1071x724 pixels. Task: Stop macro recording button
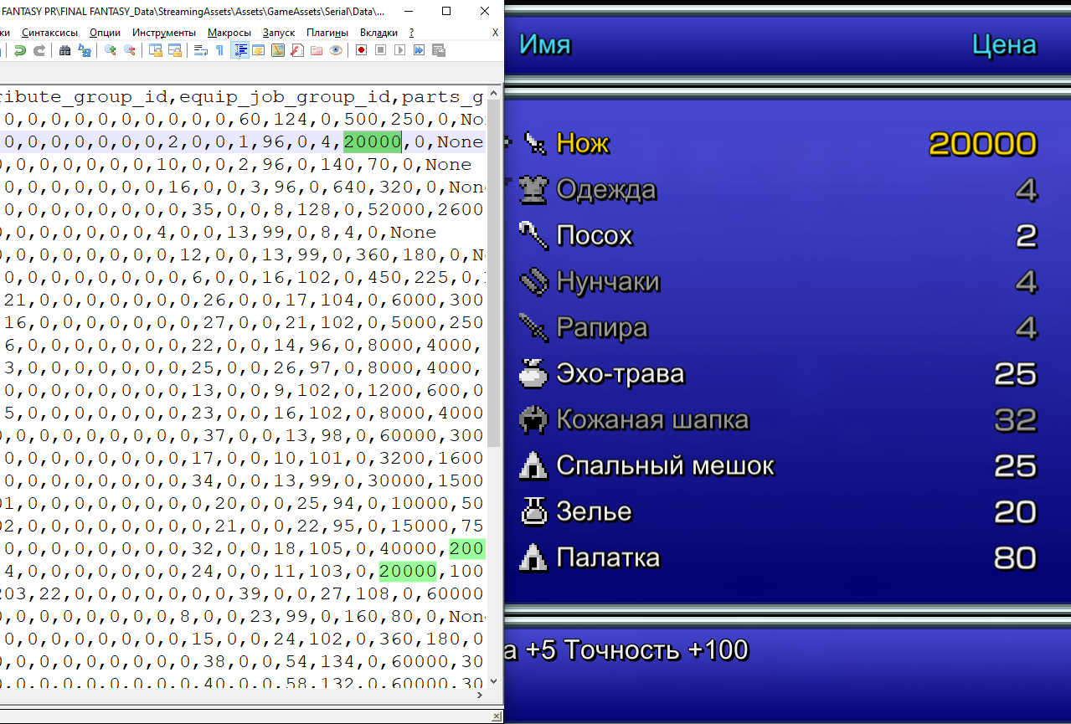coord(380,50)
